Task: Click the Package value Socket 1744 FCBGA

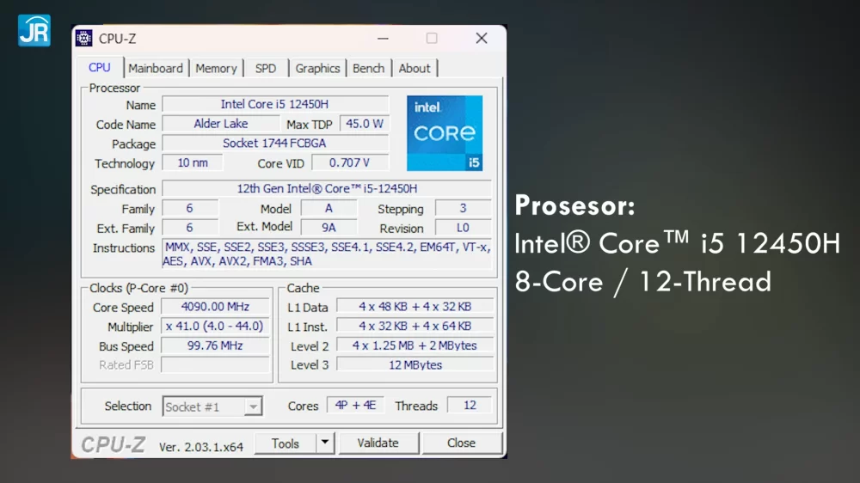Action: [275, 143]
